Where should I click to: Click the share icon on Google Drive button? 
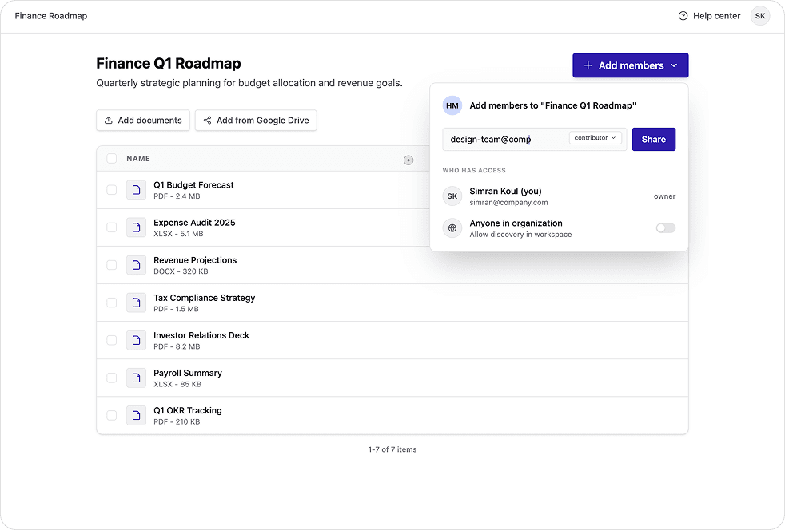(207, 121)
